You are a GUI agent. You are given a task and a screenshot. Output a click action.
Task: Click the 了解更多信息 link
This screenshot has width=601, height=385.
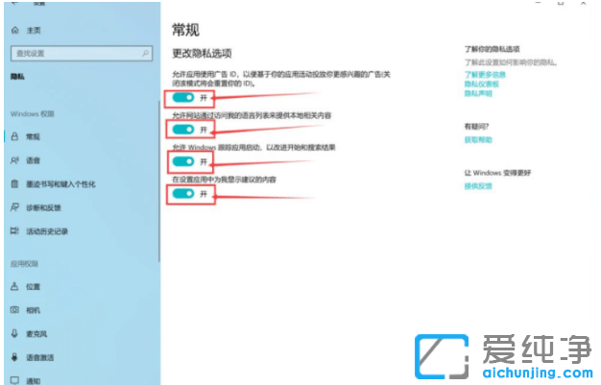pos(484,73)
